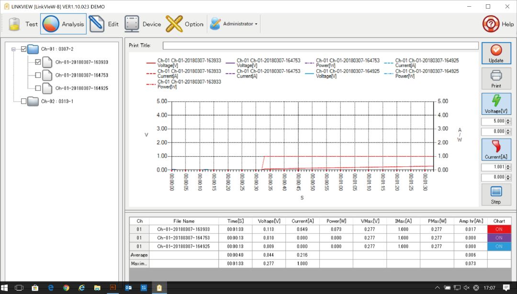The width and height of the screenshot is (517, 294).
Task: Open Outlook from taskbar
Action: [x=128, y=288]
